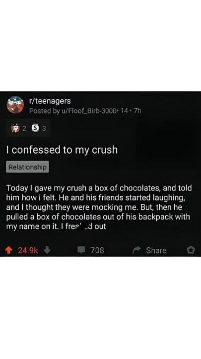Open the post titled I confessed to my crush
This screenshot has height=359, width=201.
tap(62, 150)
